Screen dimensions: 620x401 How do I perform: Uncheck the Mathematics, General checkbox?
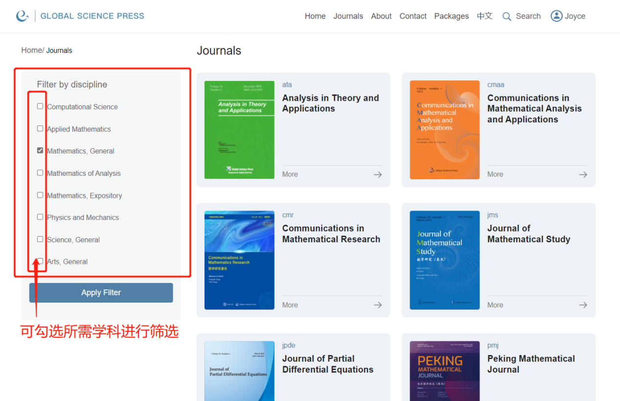40,150
